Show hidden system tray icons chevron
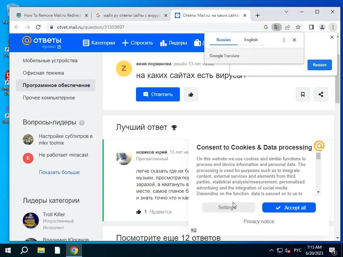 [x=271, y=250]
